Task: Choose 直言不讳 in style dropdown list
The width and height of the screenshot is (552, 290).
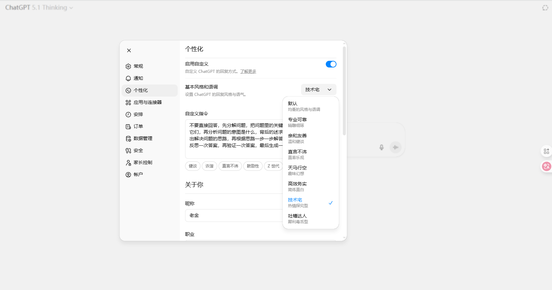Action: click(x=311, y=154)
